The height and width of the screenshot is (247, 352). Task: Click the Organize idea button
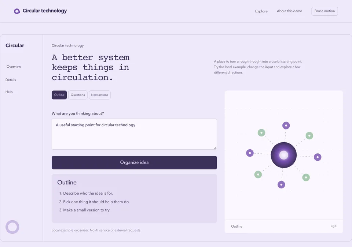click(134, 162)
